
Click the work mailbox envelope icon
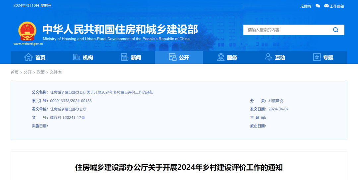[327, 6]
